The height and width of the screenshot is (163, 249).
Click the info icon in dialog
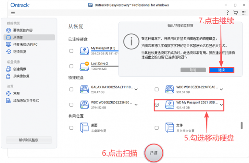(x=131, y=41)
